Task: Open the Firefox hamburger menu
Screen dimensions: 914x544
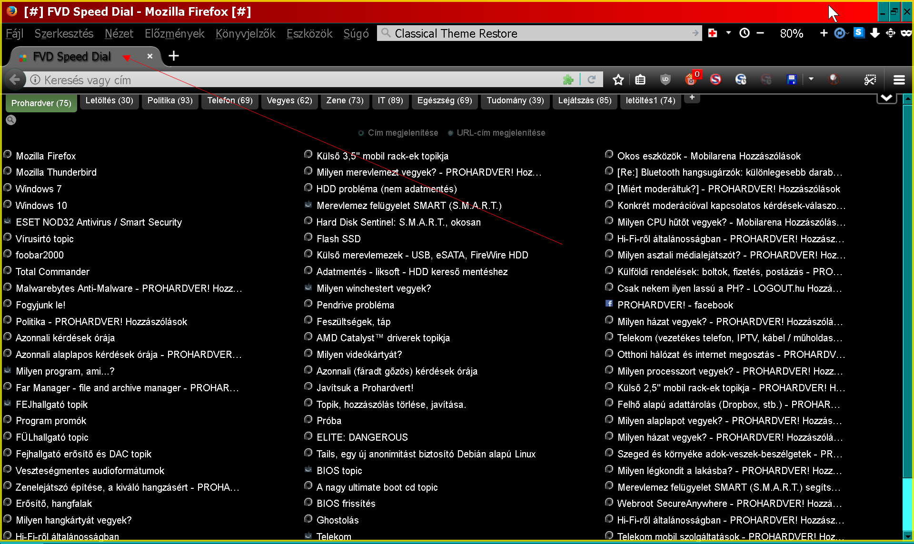Action: (x=899, y=80)
